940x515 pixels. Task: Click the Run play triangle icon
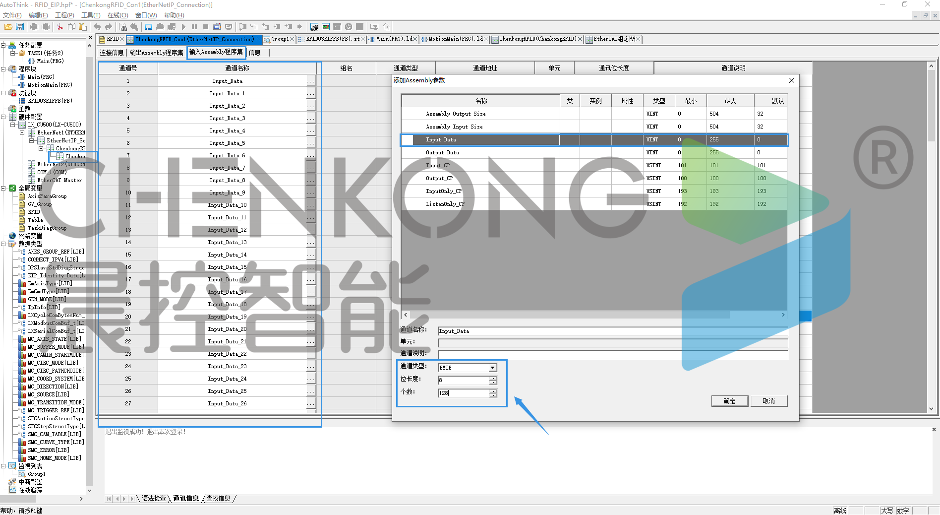coord(183,27)
